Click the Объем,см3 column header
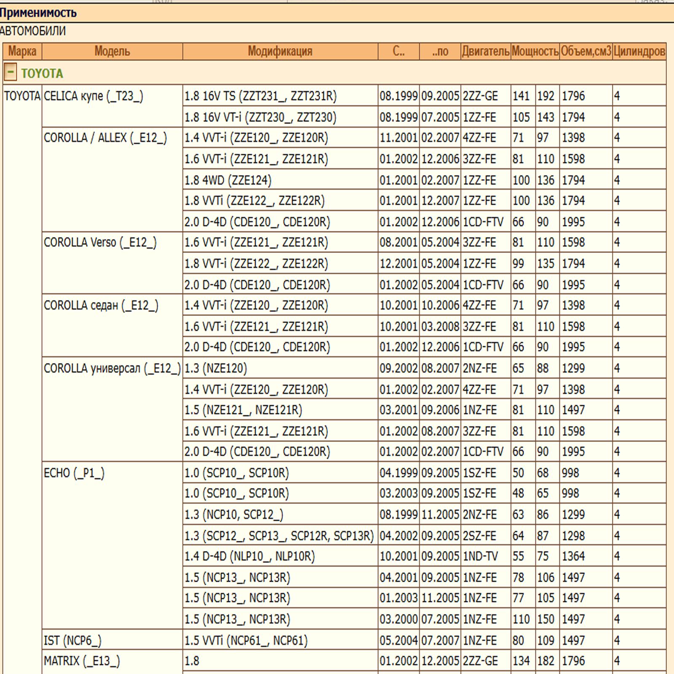Viewport: 674px width, 674px height. point(586,51)
